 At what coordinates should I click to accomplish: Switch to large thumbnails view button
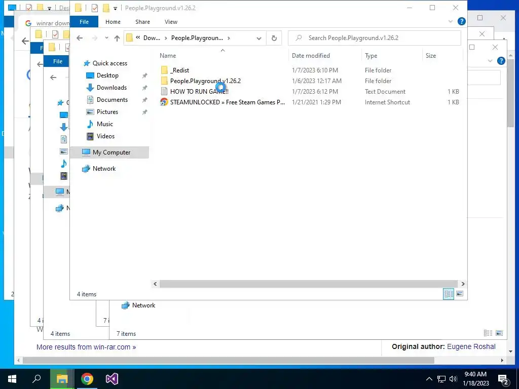point(460,294)
